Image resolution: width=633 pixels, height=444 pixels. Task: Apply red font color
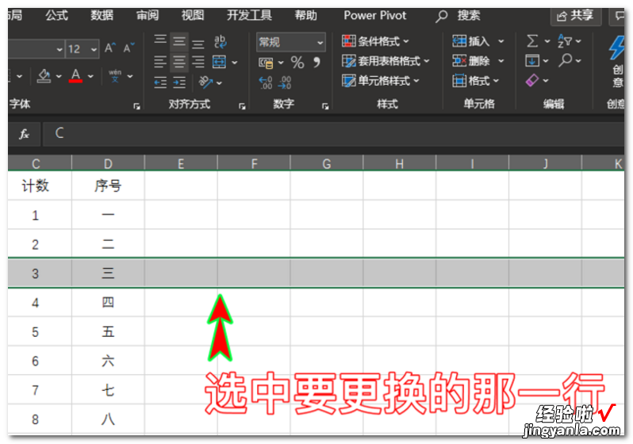(75, 75)
